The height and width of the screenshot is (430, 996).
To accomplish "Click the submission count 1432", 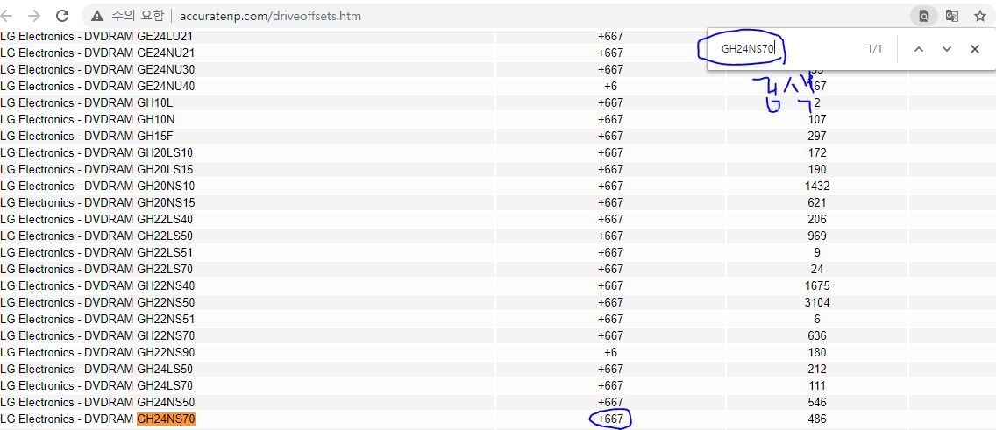I will click(817, 186).
